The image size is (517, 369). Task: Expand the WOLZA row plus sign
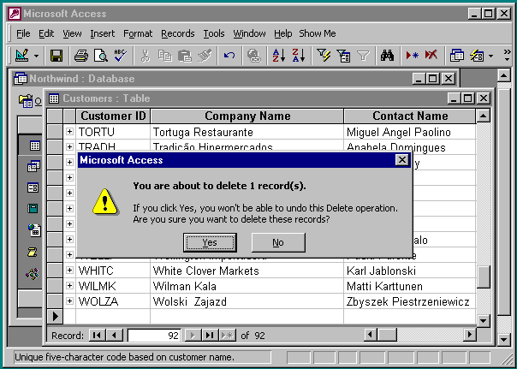(69, 301)
